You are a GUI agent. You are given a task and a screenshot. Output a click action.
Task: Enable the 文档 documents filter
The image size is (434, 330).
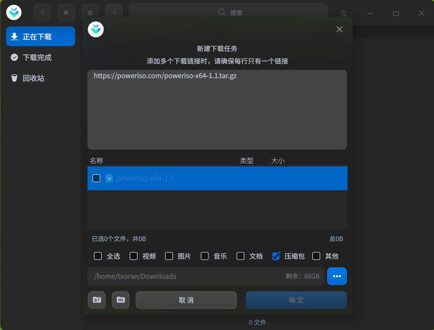coord(240,256)
